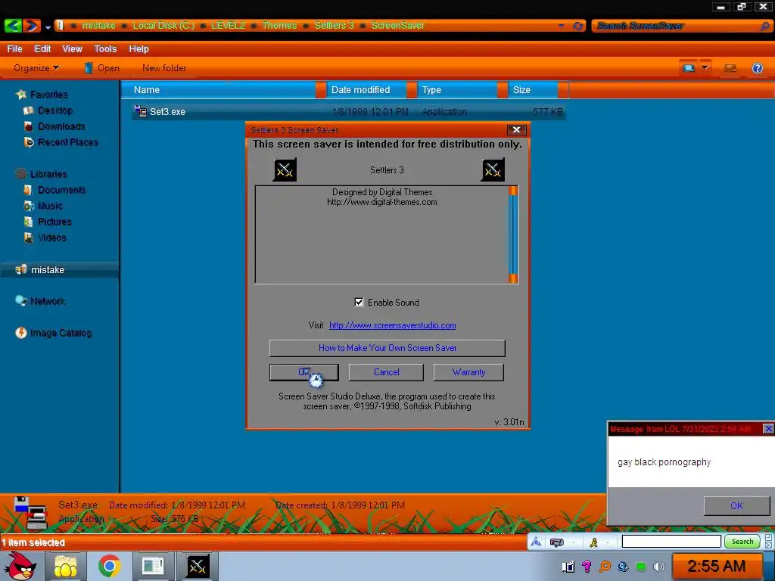Navigate to Themes in the breadcrumb path

279,25
